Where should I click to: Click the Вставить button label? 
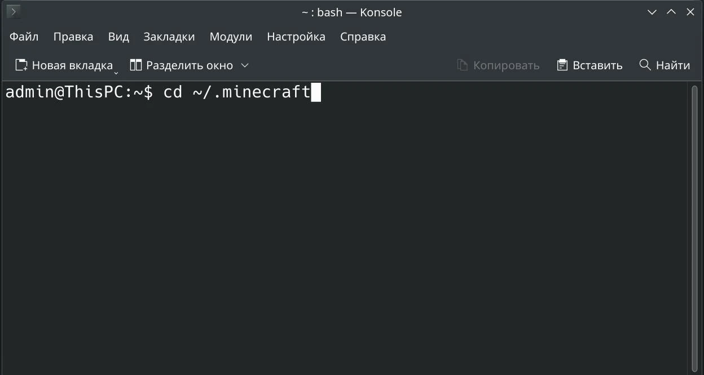597,65
